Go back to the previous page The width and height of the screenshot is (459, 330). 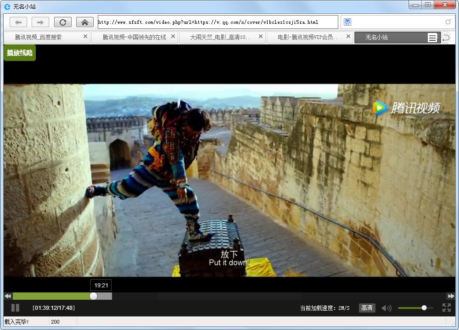pos(18,22)
